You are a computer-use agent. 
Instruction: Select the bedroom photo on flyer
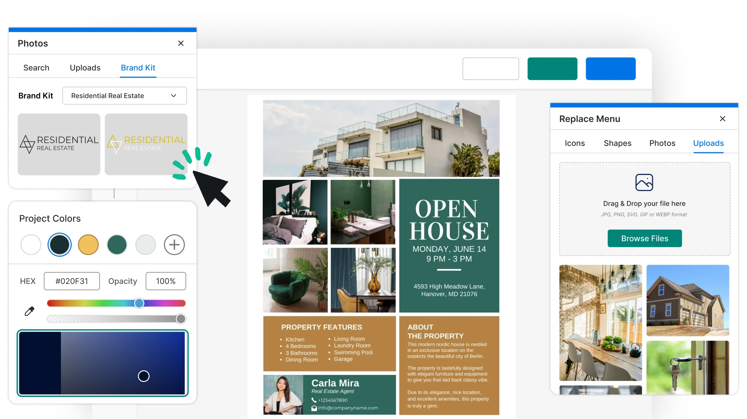point(295,212)
